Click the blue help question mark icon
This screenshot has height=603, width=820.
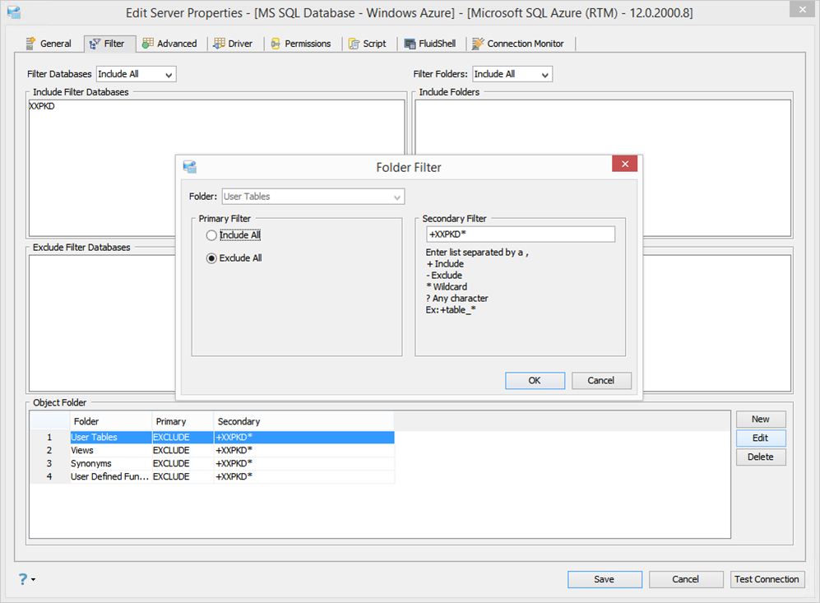pyautogui.click(x=22, y=579)
